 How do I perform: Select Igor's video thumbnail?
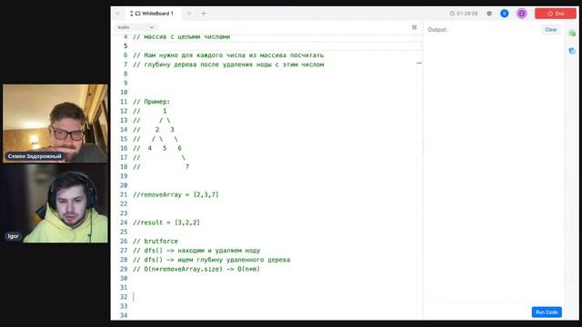[55, 203]
